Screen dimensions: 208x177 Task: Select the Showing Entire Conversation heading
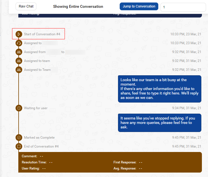click(x=78, y=6)
